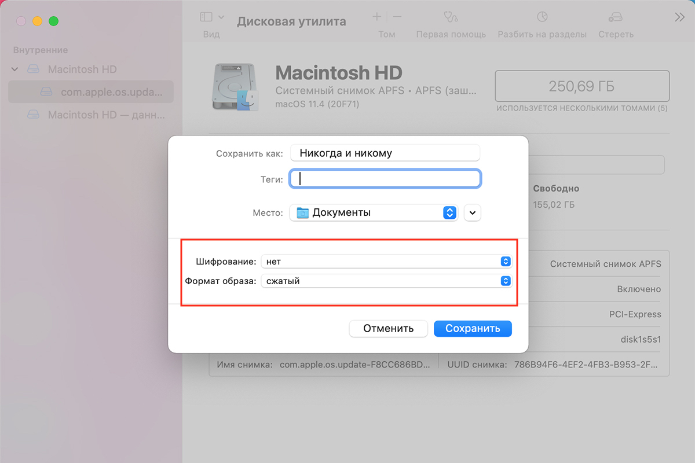Click the Отменить button
Screen dimensions: 695x463
(388, 329)
